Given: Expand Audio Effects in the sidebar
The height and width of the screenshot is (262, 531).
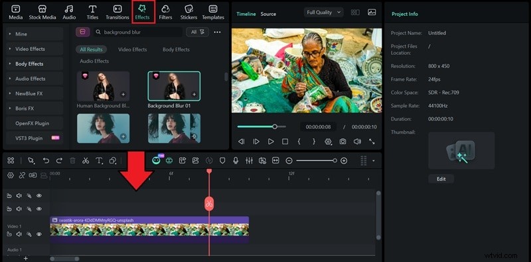Looking at the screenshot, I should tap(35, 79).
